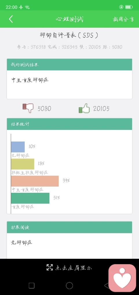Image resolution: width=139 pixels, height=295 pixels.
Task: Tap Android recent apps square button
Action: 32,286
